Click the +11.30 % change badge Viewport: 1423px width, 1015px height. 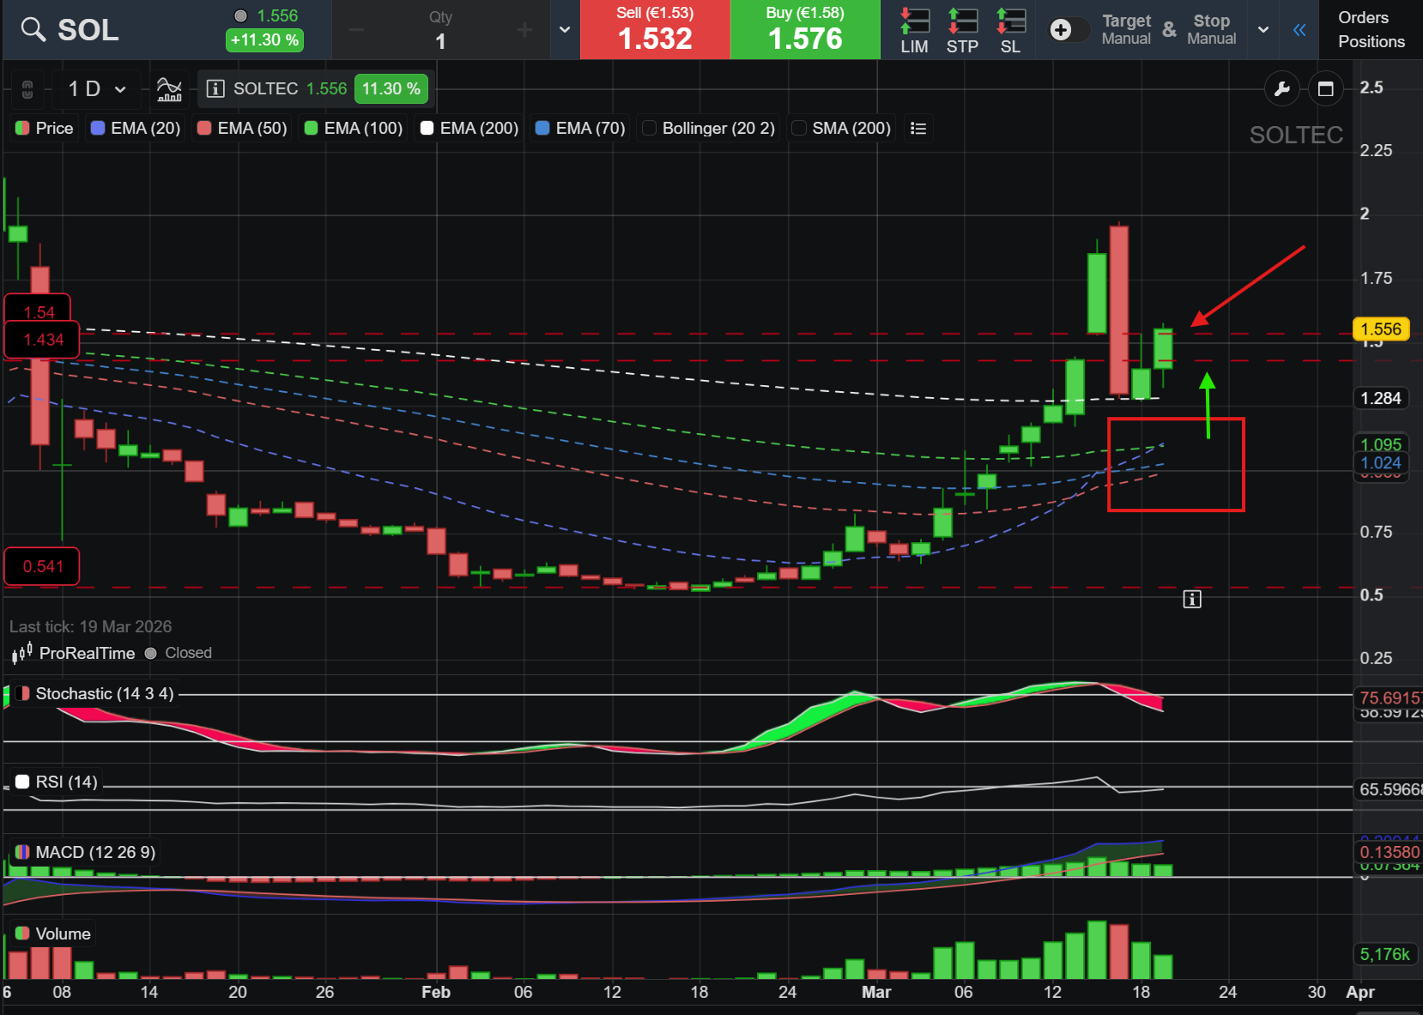pos(264,40)
